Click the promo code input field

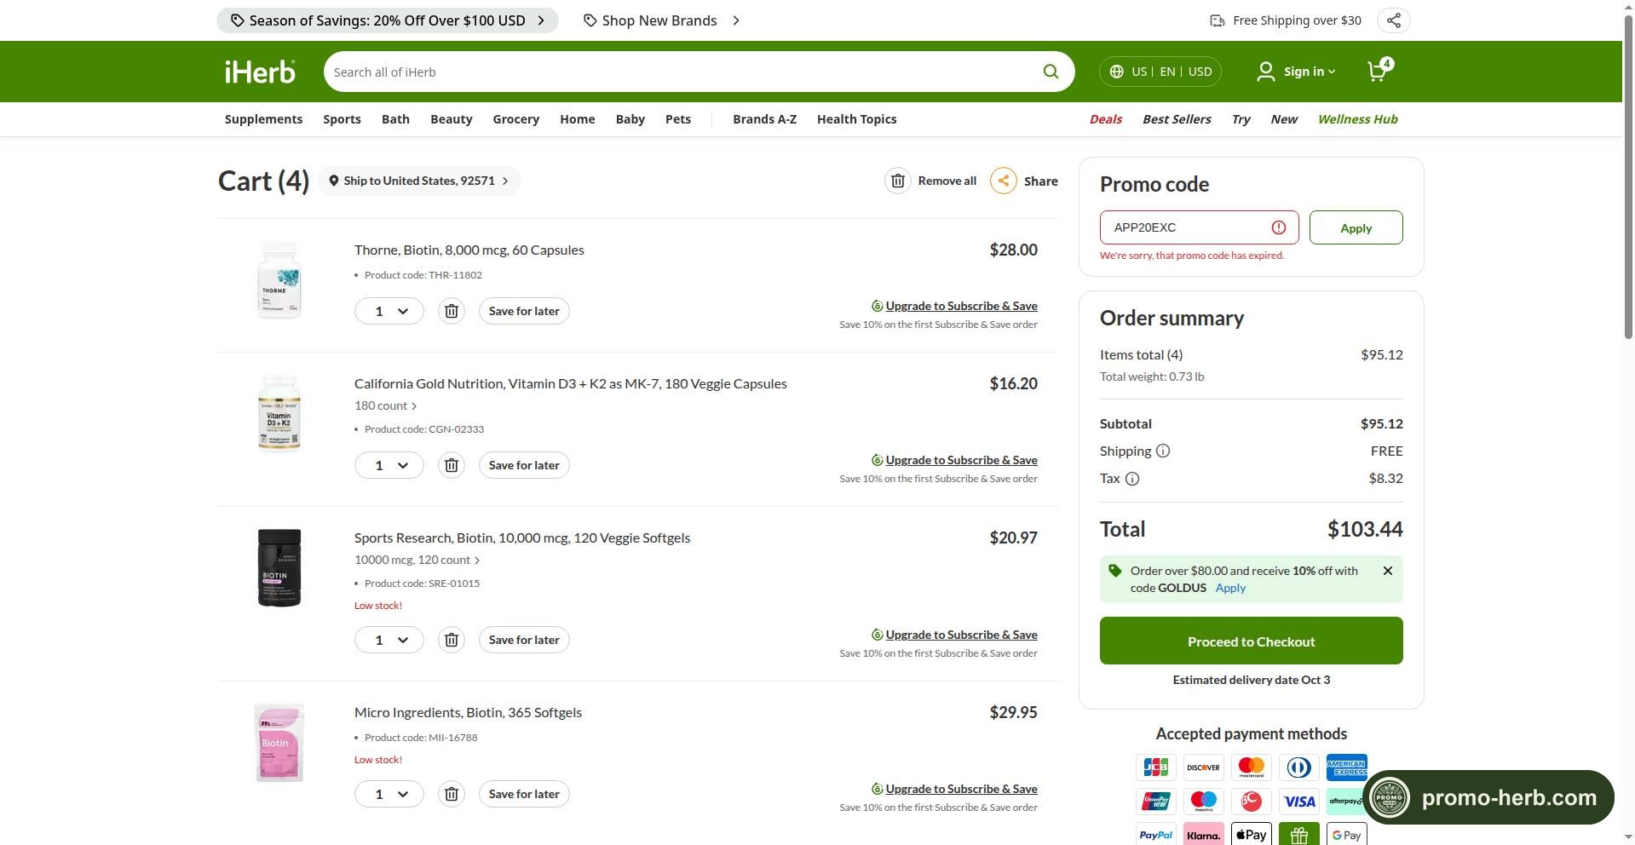pyautogui.click(x=1199, y=227)
